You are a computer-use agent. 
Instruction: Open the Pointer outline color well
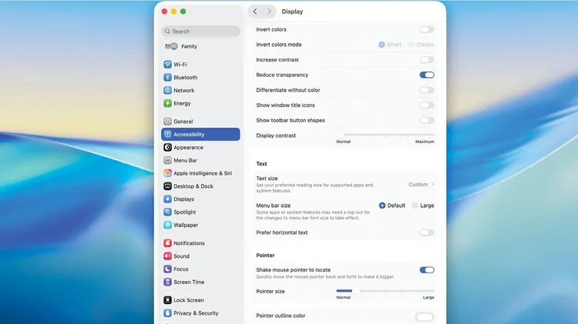click(425, 316)
